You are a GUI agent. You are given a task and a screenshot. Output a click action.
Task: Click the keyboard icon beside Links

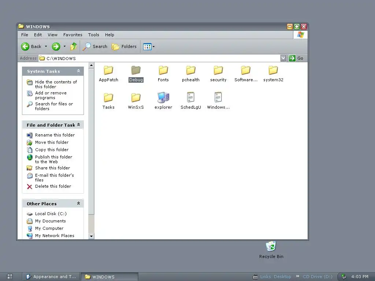pos(255,277)
